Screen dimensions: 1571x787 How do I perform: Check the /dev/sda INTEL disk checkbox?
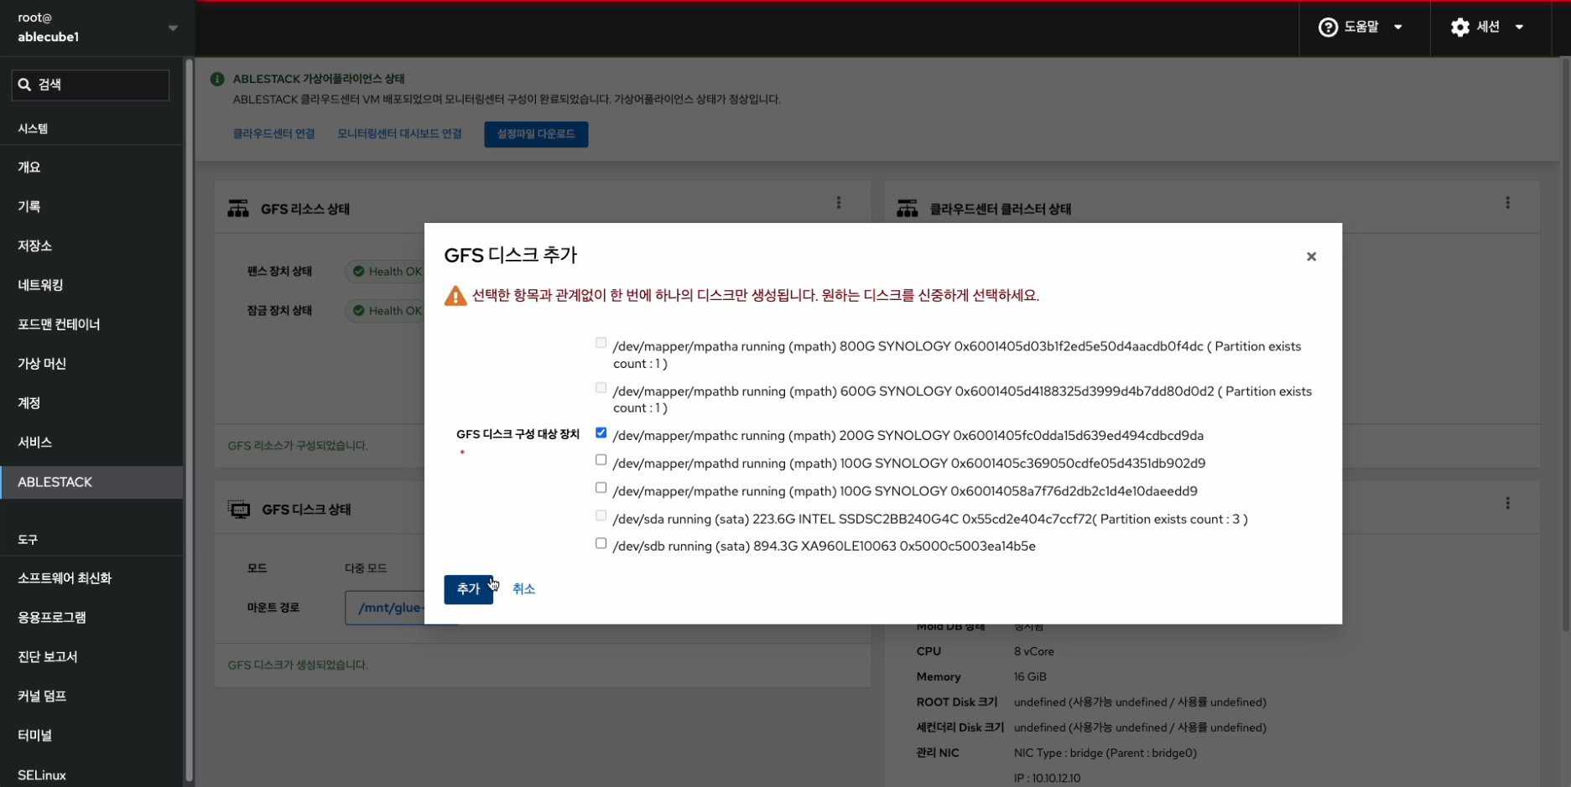[x=601, y=515]
